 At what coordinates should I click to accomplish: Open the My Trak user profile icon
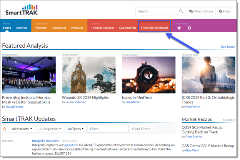point(189,28)
